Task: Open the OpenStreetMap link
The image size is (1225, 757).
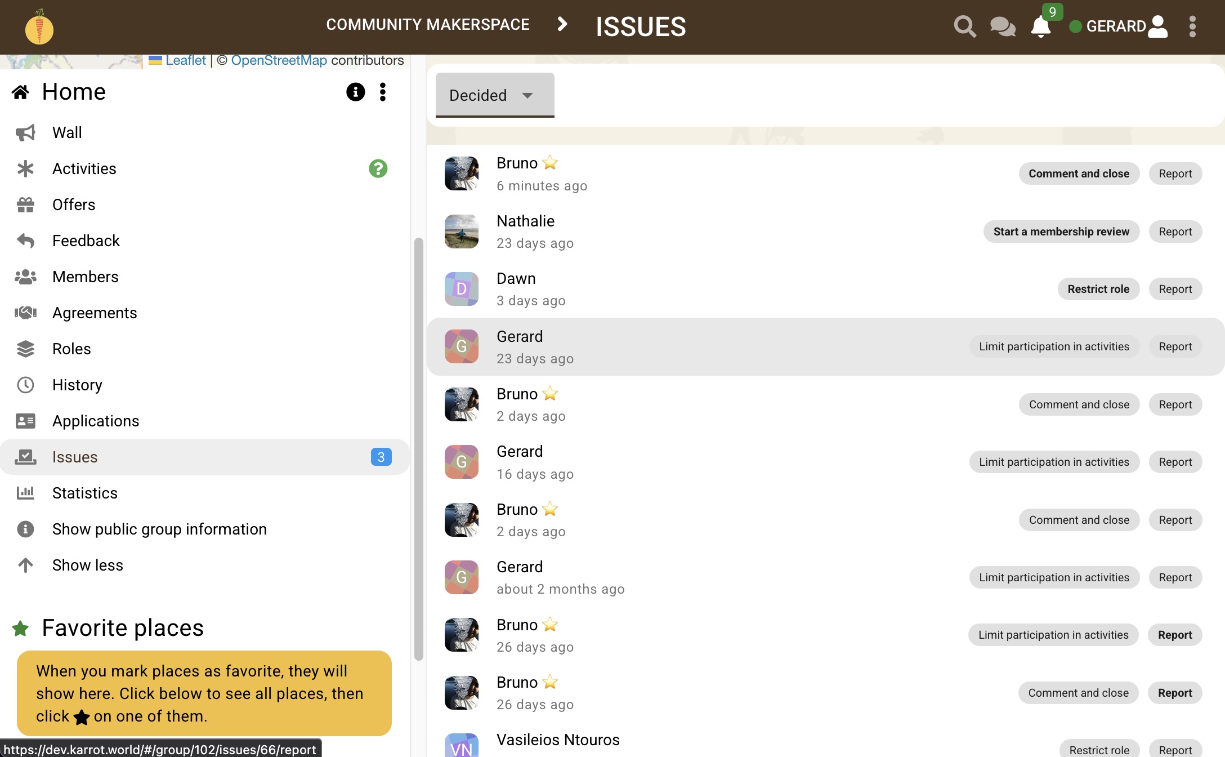Action: 279,60
